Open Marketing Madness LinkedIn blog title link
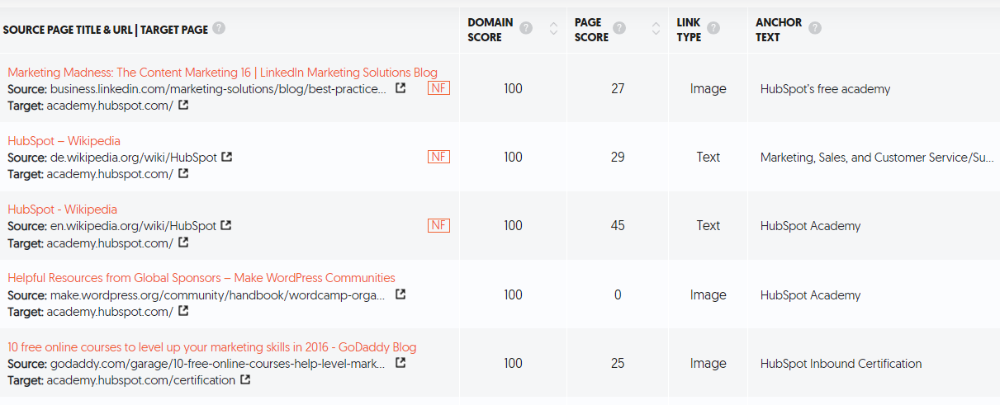Image resolution: width=1000 pixels, height=405 pixels. (x=223, y=73)
